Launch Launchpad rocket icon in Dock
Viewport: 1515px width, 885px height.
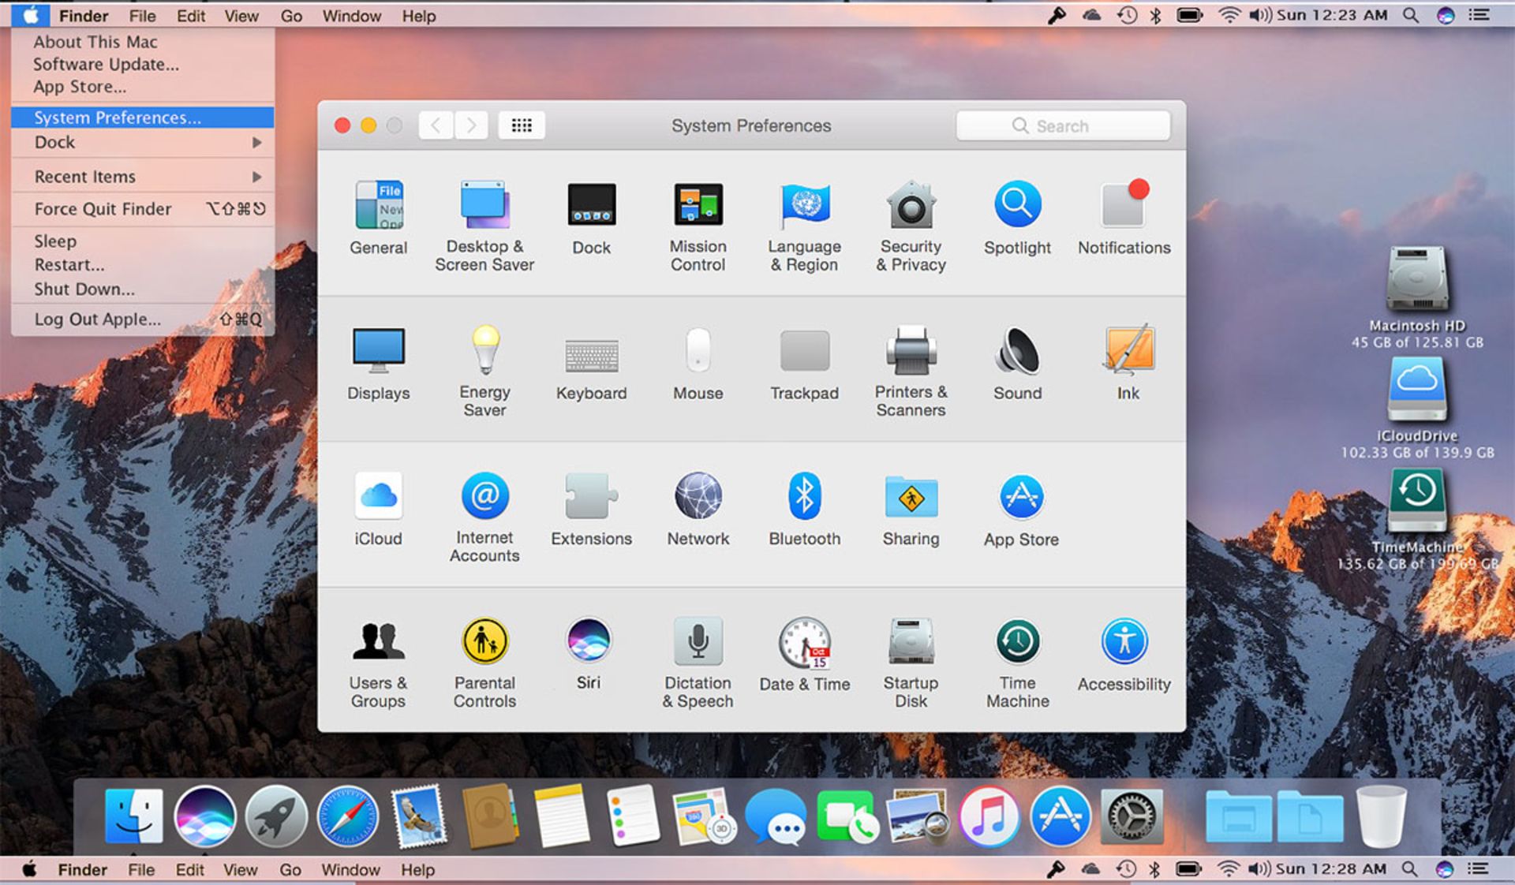(x=275, y=816)
